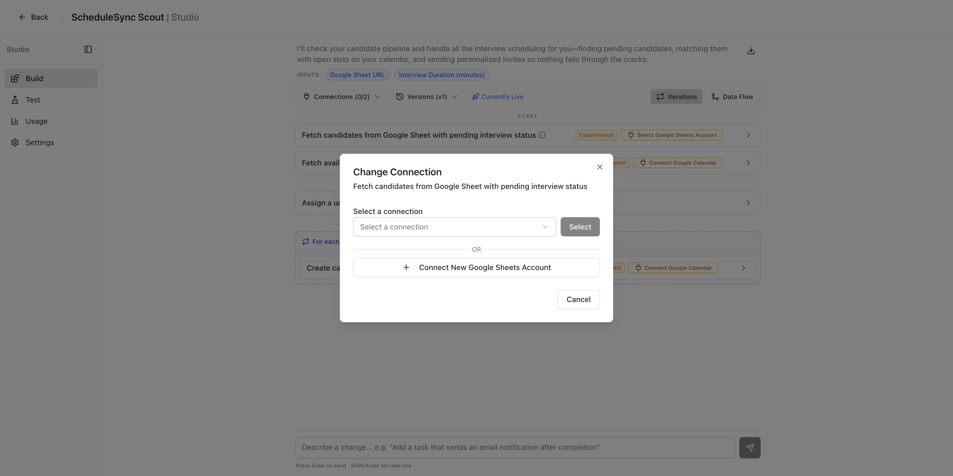Click the info icon next to Fetch candidates

pyautogui.click(x=542, y=135)
